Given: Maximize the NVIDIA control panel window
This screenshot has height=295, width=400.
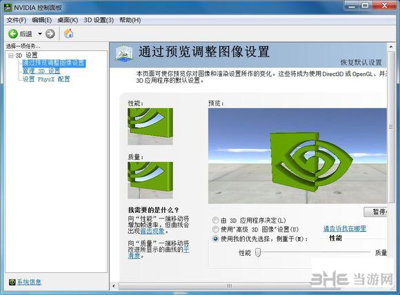Looking at the screenshot, I should tap(366, 6).
